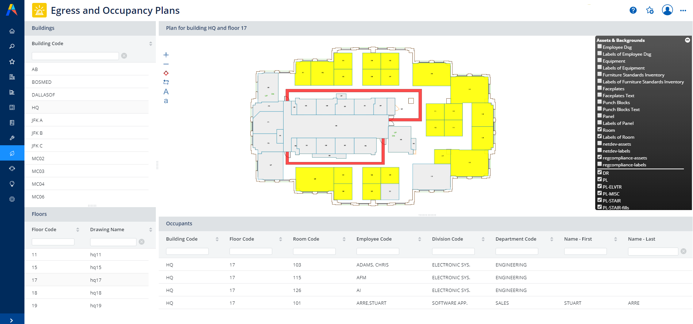Open the user profile icon
Viewport: 693px width, 324px height.
tap(667, 10)
